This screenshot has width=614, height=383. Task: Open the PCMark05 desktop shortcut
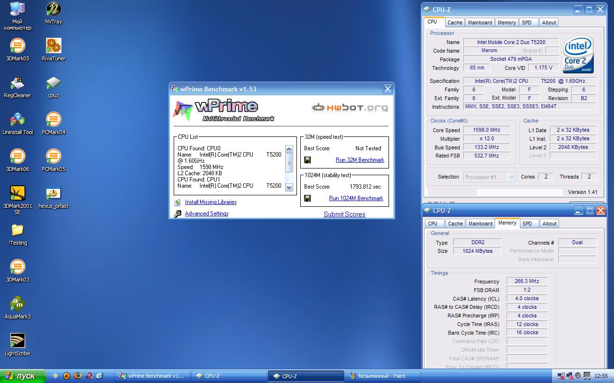(x=53, y=160)
